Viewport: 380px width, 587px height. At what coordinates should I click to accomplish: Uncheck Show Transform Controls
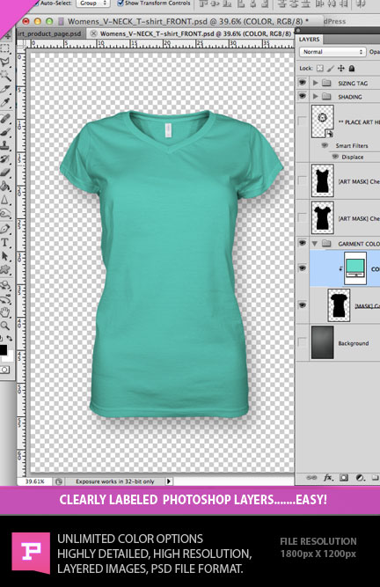(121, 3)
